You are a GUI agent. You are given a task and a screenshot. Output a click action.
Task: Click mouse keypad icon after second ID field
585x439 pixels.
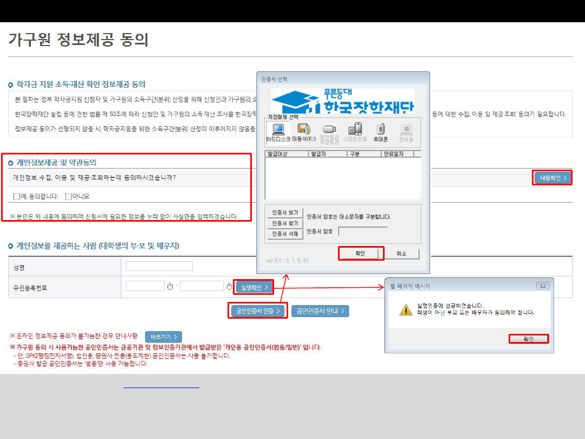point(229,286)
